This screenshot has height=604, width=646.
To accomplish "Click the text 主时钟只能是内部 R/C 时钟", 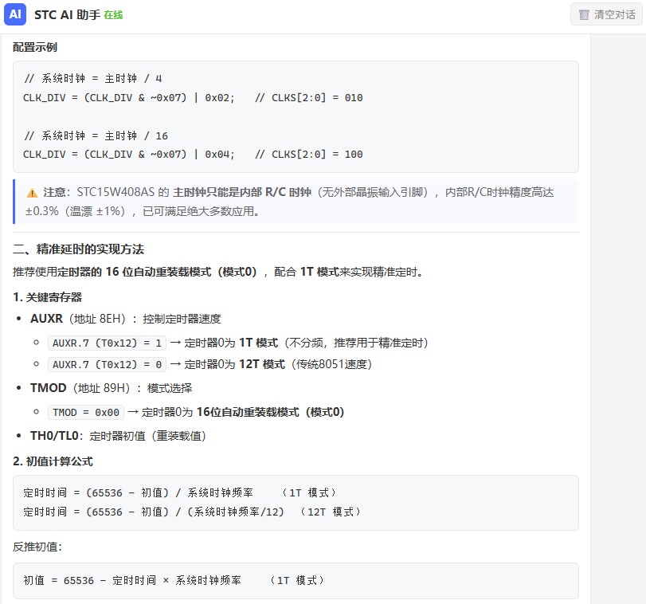I will tap(242, 192).
